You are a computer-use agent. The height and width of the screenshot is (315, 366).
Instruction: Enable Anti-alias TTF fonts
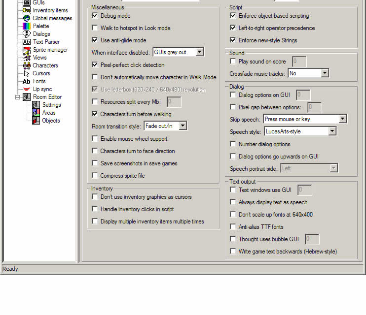pyautogui.click(x=233, y=227)
